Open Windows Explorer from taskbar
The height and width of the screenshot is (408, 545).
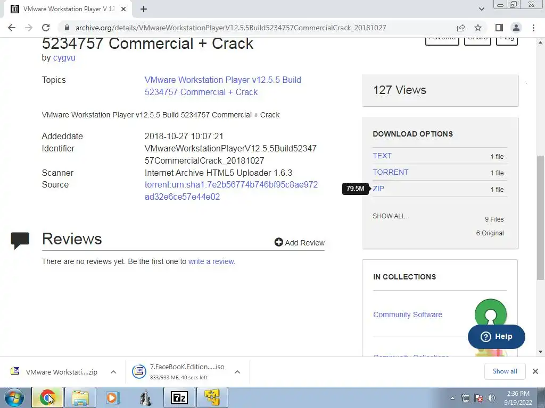(80, 397)
